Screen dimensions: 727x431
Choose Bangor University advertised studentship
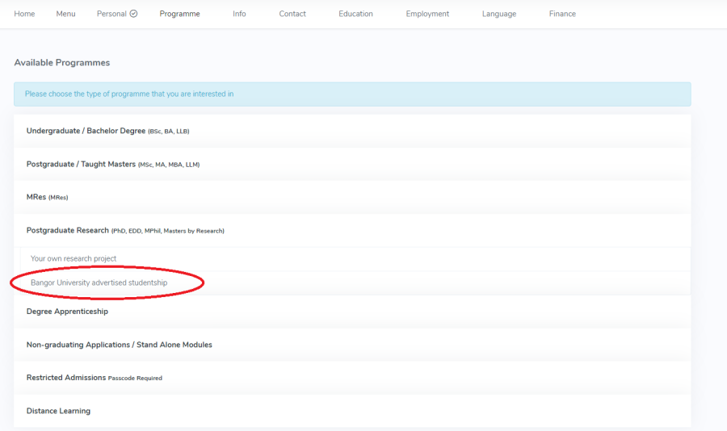[x=355, y=282]
